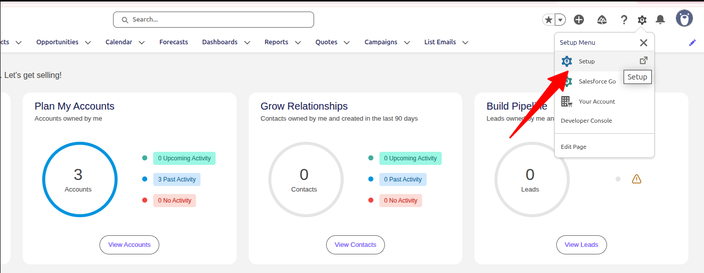Open the notifications bell
Screen dimensions: 704x273
(x=660, y=20)
